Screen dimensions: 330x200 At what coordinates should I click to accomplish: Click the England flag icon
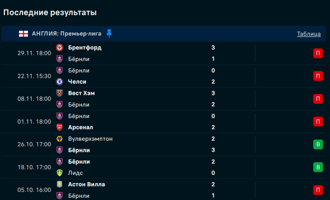tap(23, 34)
